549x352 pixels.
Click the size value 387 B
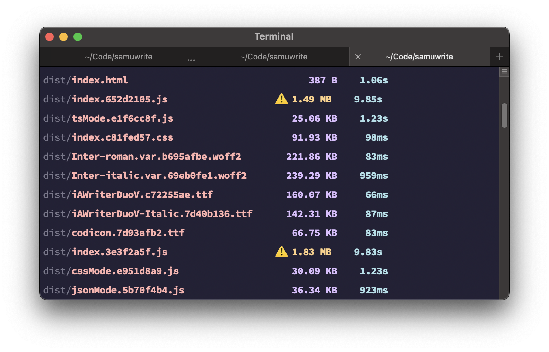(323, 80)
